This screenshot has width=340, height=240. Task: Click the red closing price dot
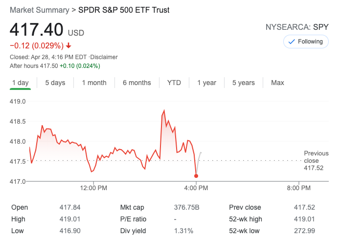[196, 175]
